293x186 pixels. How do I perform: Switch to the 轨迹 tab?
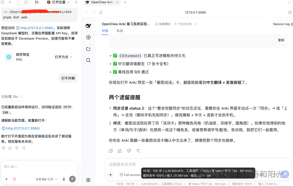point(120,31)
